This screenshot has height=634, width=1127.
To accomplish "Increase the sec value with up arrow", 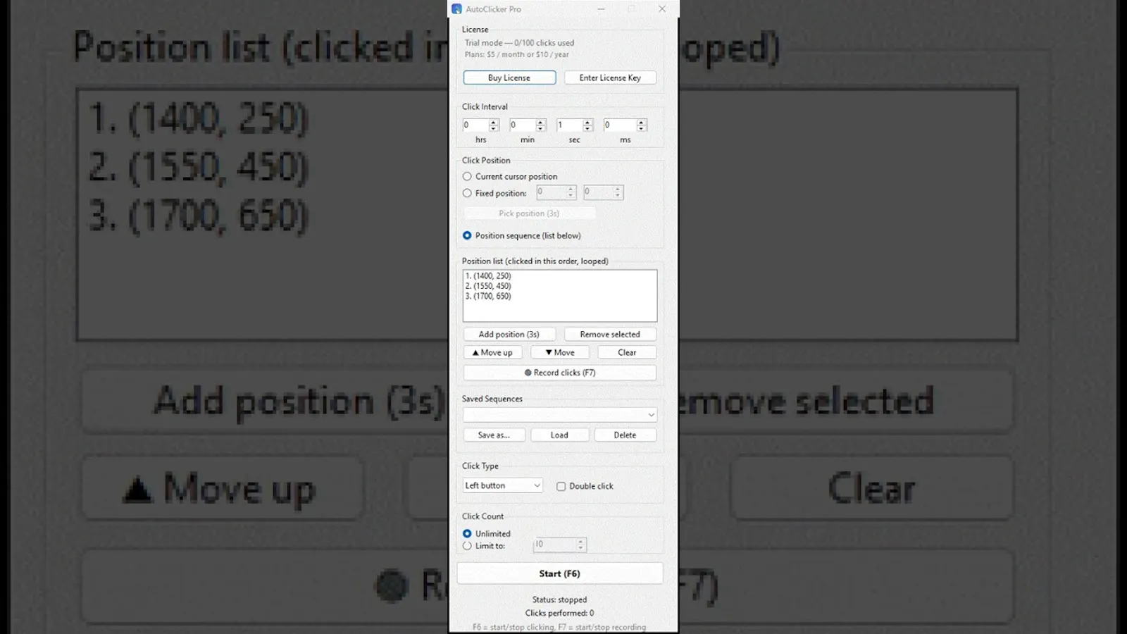I will pyautogui.click(x=588, y=122).
